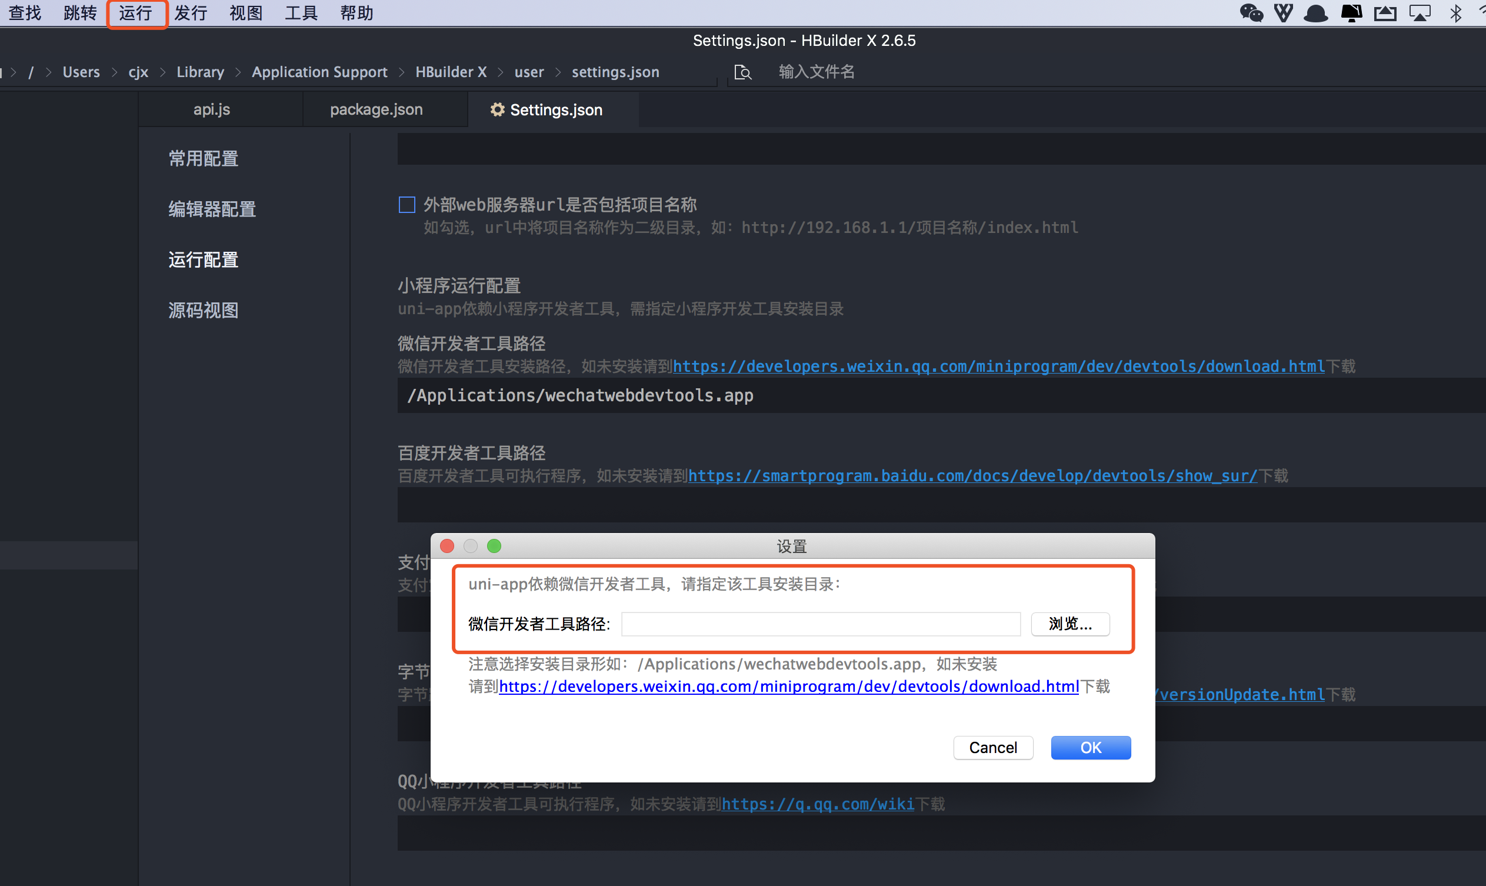The height and width of the screenshot is (886, 1486).
Task: Open the AirPlay display menu icon
Action: pos(1420,12)
